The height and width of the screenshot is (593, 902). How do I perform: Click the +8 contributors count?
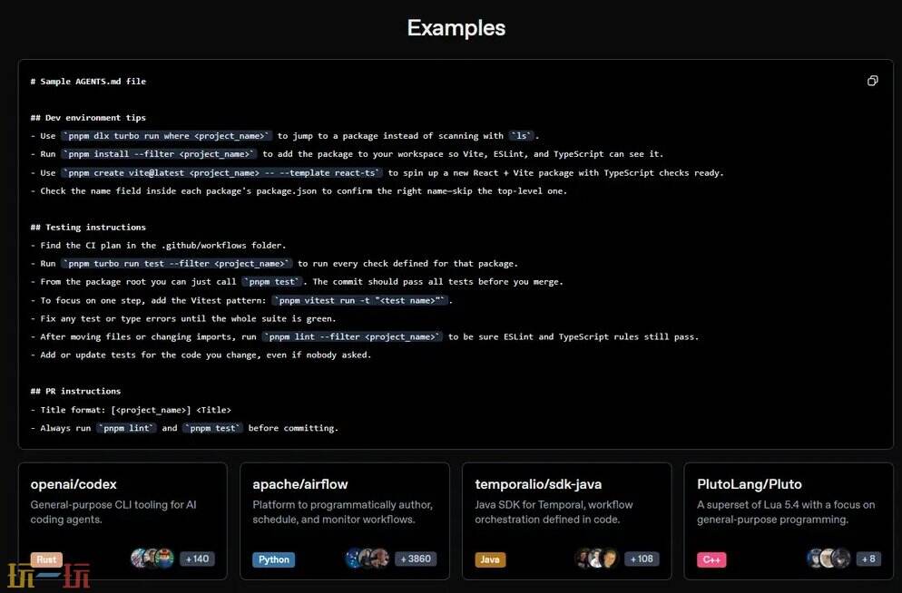868,559
